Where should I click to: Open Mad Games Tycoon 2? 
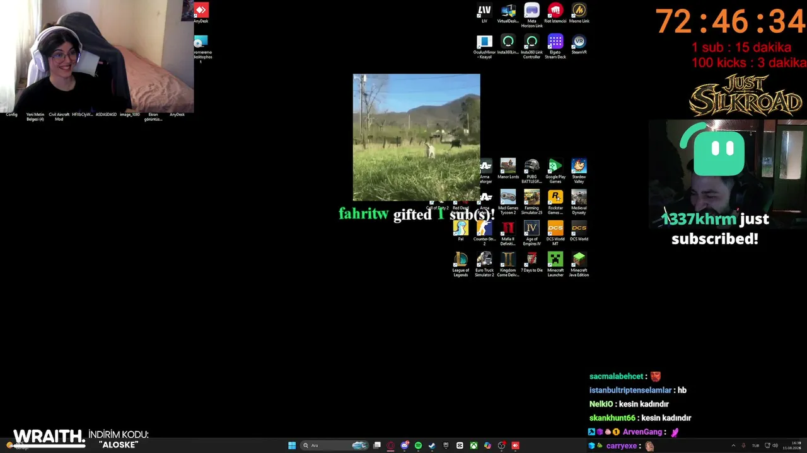508,202
